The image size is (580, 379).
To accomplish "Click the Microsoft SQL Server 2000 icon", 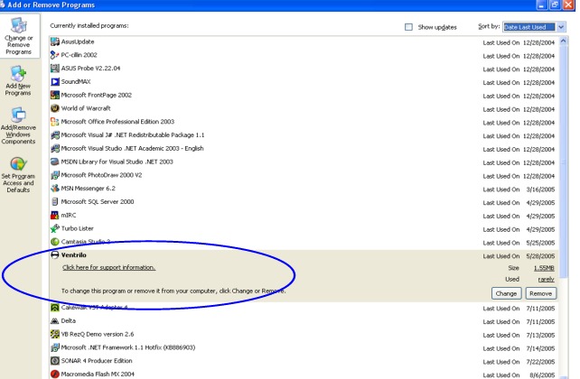I will 55,202.
